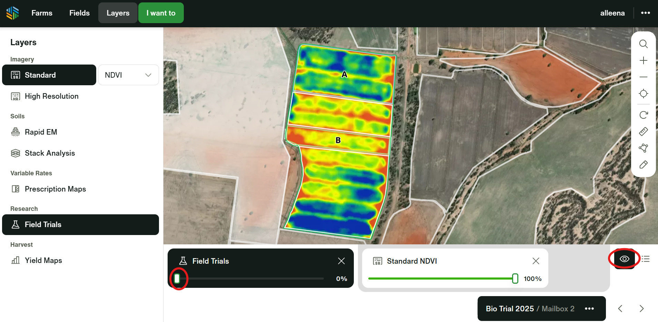Click the map search magnifier icon
The width and height of the screenshot is (658, 322).
pyautogui.click(x=643, y=44)
